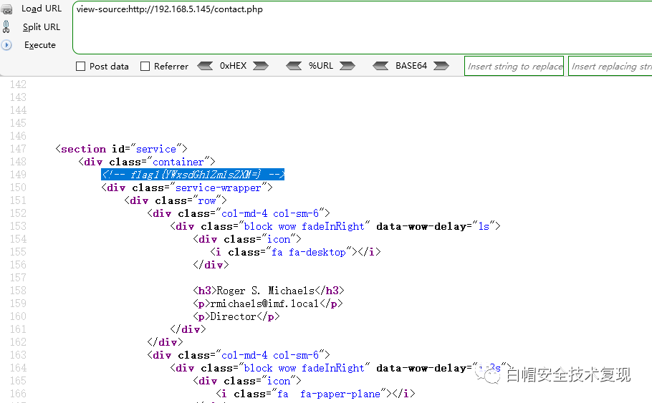Screen dimensions: 652x403
Task: Click the Split URL scissors icon
Action: point(6,26)
